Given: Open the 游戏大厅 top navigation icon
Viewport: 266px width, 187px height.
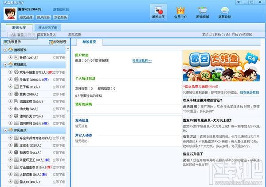Looking at the screenshot, I should click(158, 12).
